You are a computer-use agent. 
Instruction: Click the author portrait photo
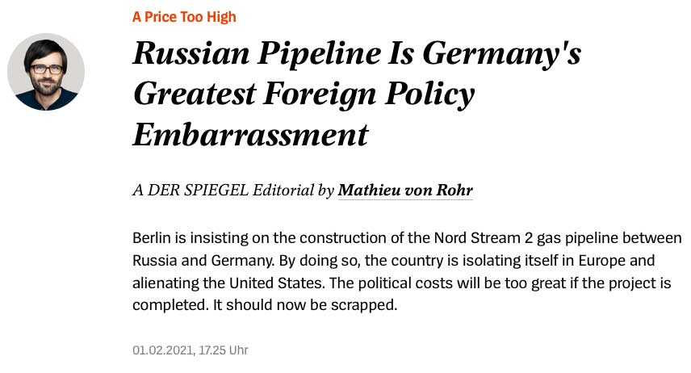click(x=47, y=72)
